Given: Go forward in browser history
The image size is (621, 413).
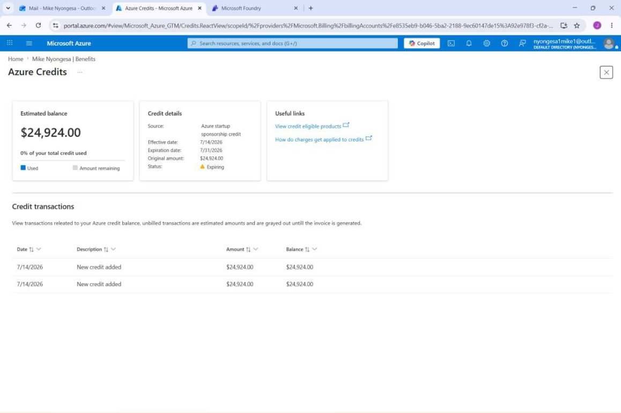Looking at the screenshot, I should [24, 25].
